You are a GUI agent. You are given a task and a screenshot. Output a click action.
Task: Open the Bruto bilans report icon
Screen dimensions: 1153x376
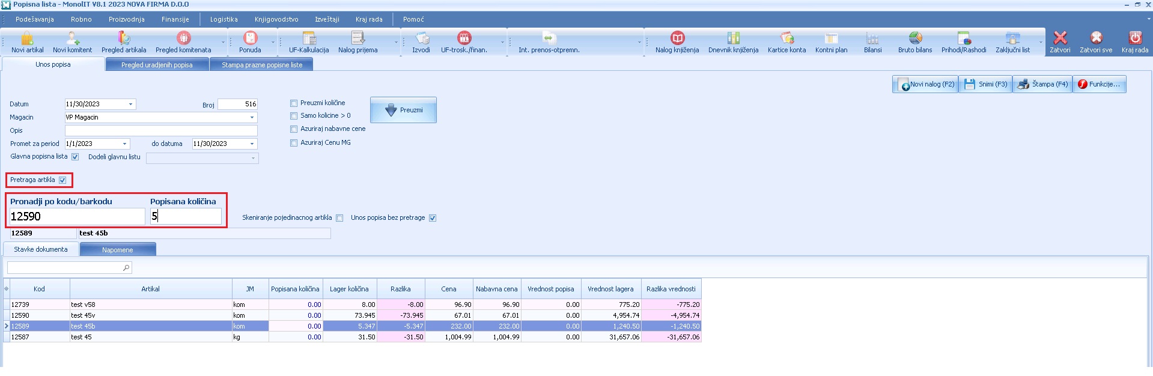click(x=915, y=43)
